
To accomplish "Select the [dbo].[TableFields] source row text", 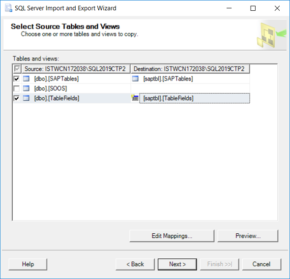I will point(57,98).
